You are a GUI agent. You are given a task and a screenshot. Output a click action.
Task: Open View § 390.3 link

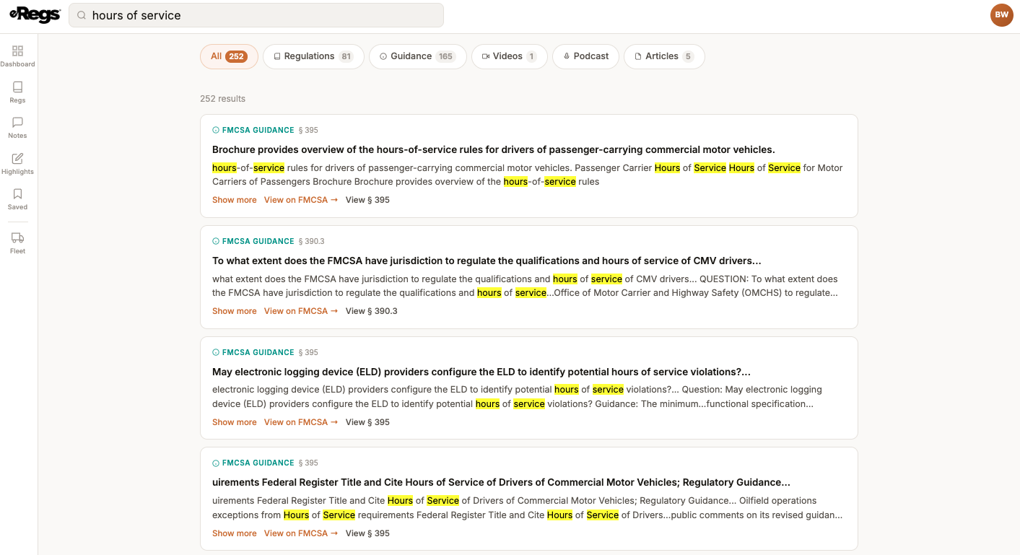point(371,311)
